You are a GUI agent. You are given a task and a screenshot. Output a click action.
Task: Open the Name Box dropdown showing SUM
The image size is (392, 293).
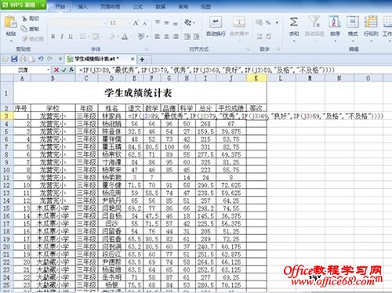click(48, 70)
